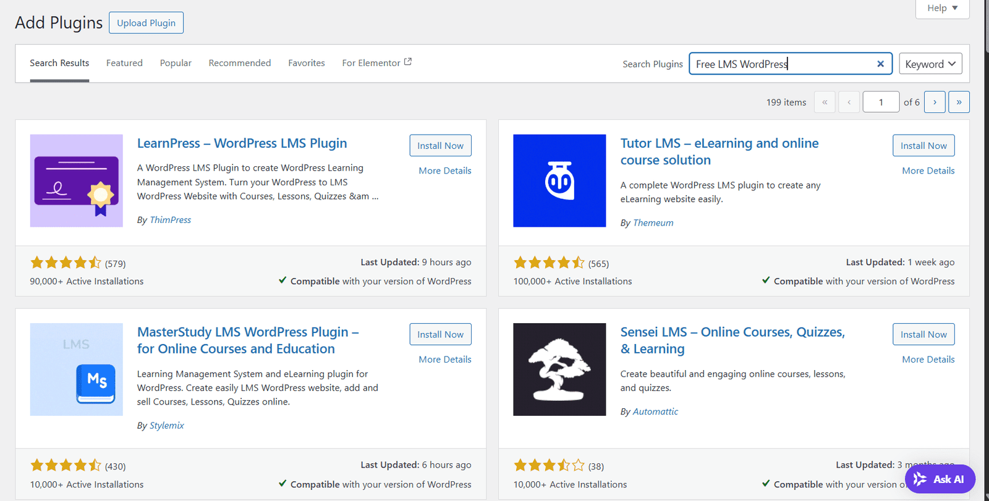The image size is (989, 501).
Task: Click Tutor LMS star rating
Action: tap(549, 263)
